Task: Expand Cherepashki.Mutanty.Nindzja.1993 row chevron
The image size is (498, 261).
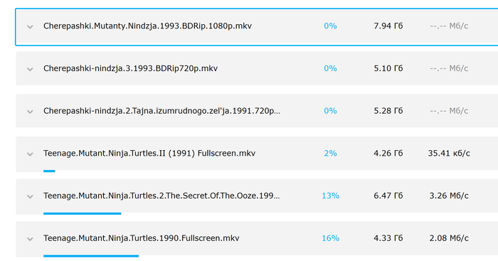Action: pos(30,27)
